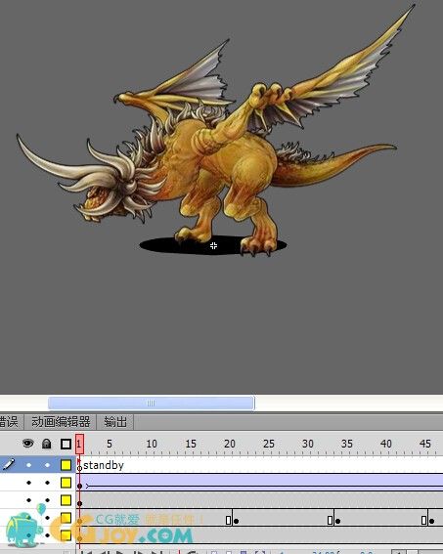Click frame 10 on the timeline ruler
443x554 pixels.
[152, 444]
